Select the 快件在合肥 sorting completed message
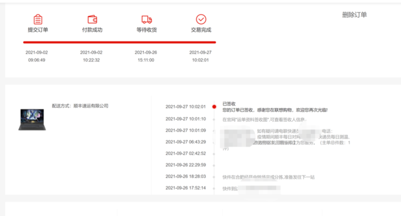This screenshot has width=401, height=216. (x=269, y=177)
